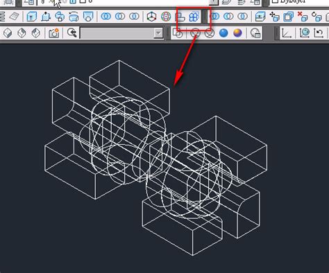Click Union in the Modeling toolbar
Viewport: 329px width, 273px height.
[x=106, y=17]
